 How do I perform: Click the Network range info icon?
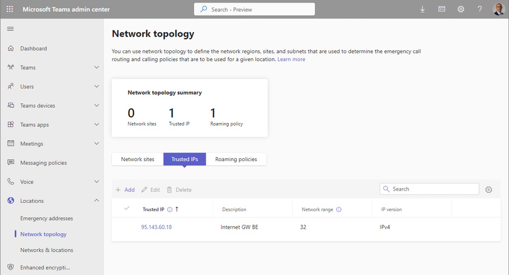tap(339, 209)
